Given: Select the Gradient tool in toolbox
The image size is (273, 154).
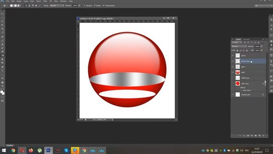Looking at the screenshot, I should (x=2, y=55).
